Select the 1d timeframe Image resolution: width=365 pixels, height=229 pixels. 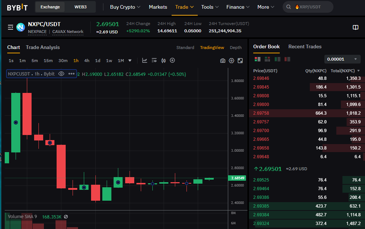coord(98,61)
